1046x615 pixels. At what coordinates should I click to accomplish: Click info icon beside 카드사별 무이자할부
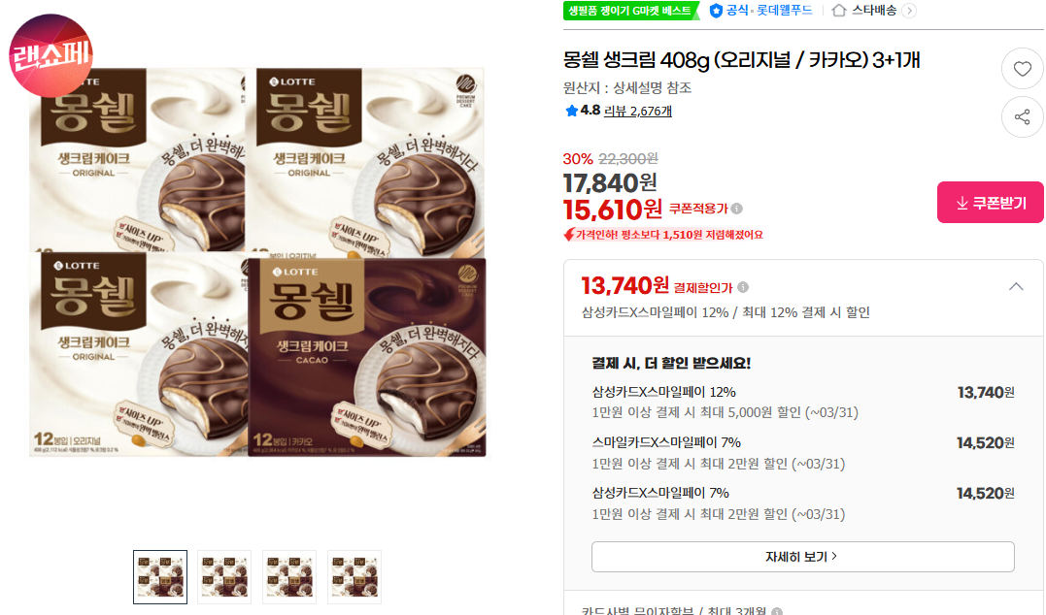(777, 610)
